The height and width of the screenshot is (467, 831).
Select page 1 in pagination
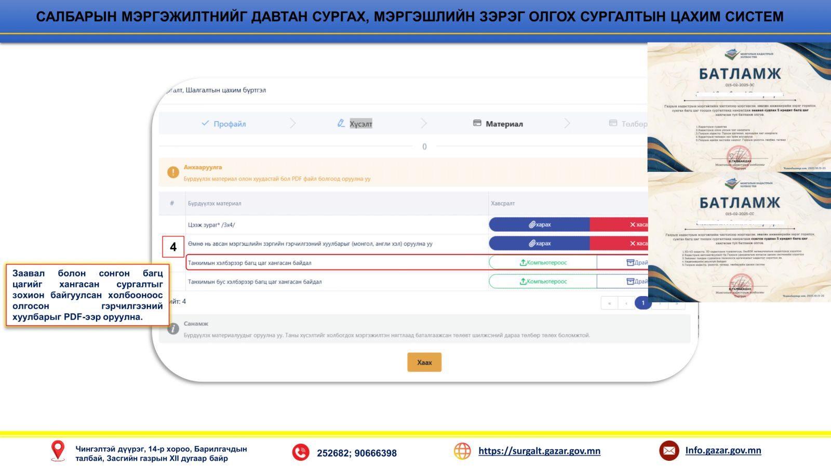tap(643, 303)
